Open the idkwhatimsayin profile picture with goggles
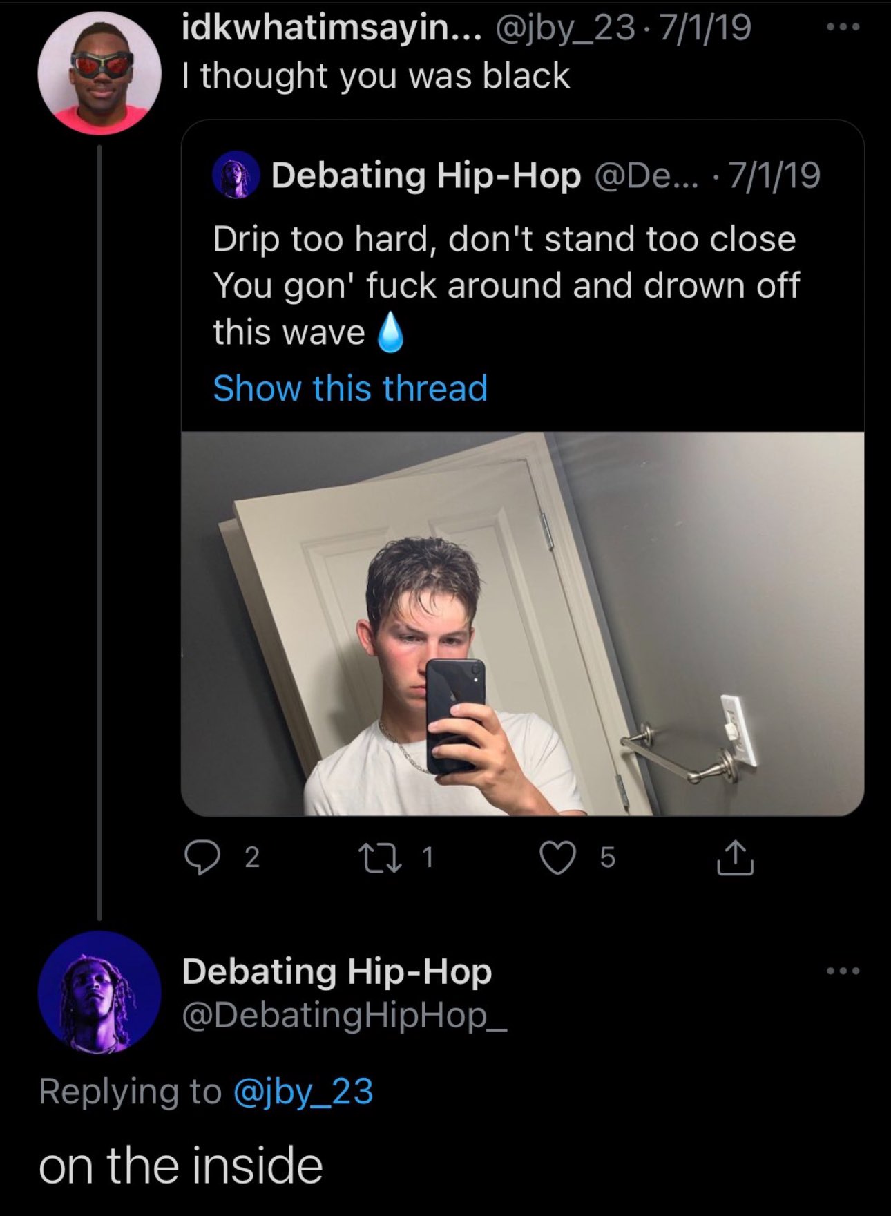Screen dimensions: 891x1216 99,72
